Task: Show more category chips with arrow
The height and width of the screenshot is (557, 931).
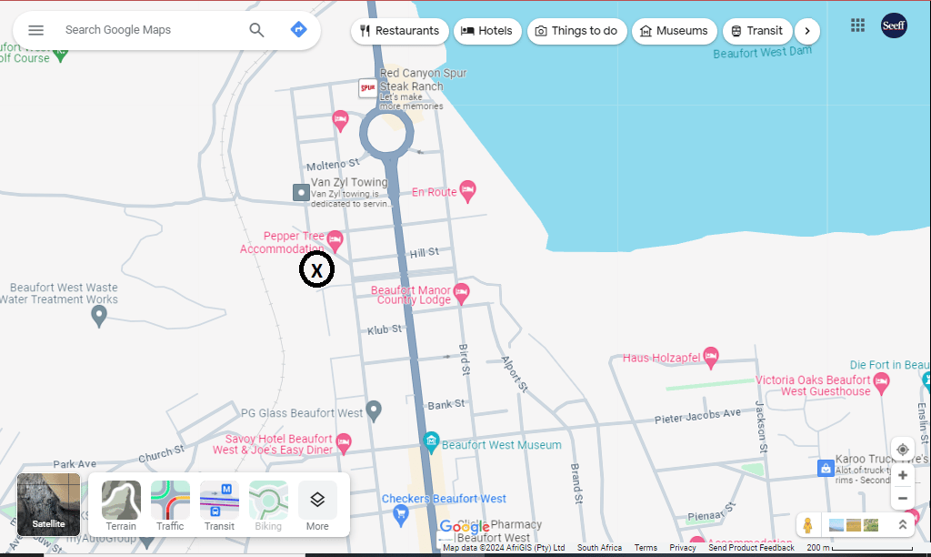Action: (807, 31)
